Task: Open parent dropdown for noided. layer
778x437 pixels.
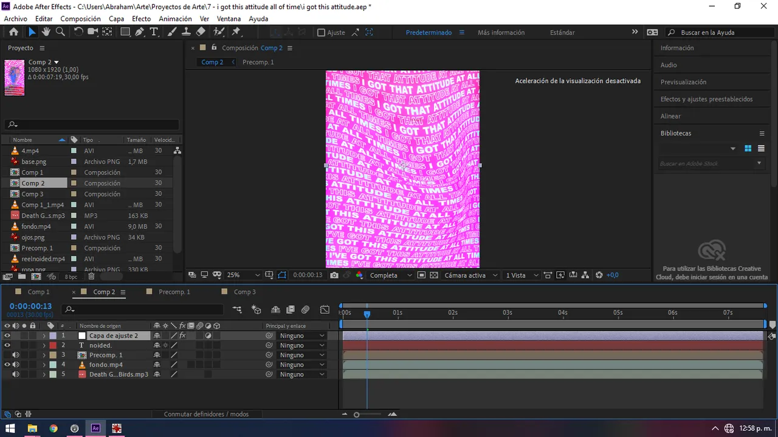Action: tap(301, 345)
